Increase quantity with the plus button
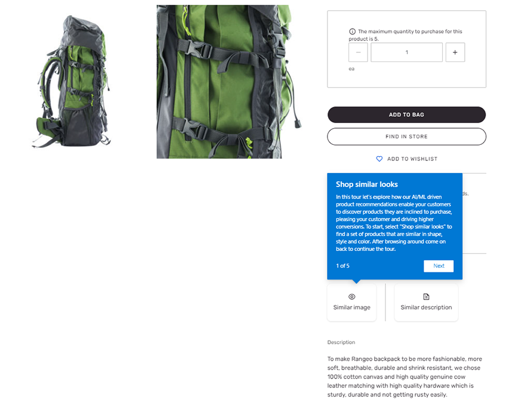 click(455, 52)
